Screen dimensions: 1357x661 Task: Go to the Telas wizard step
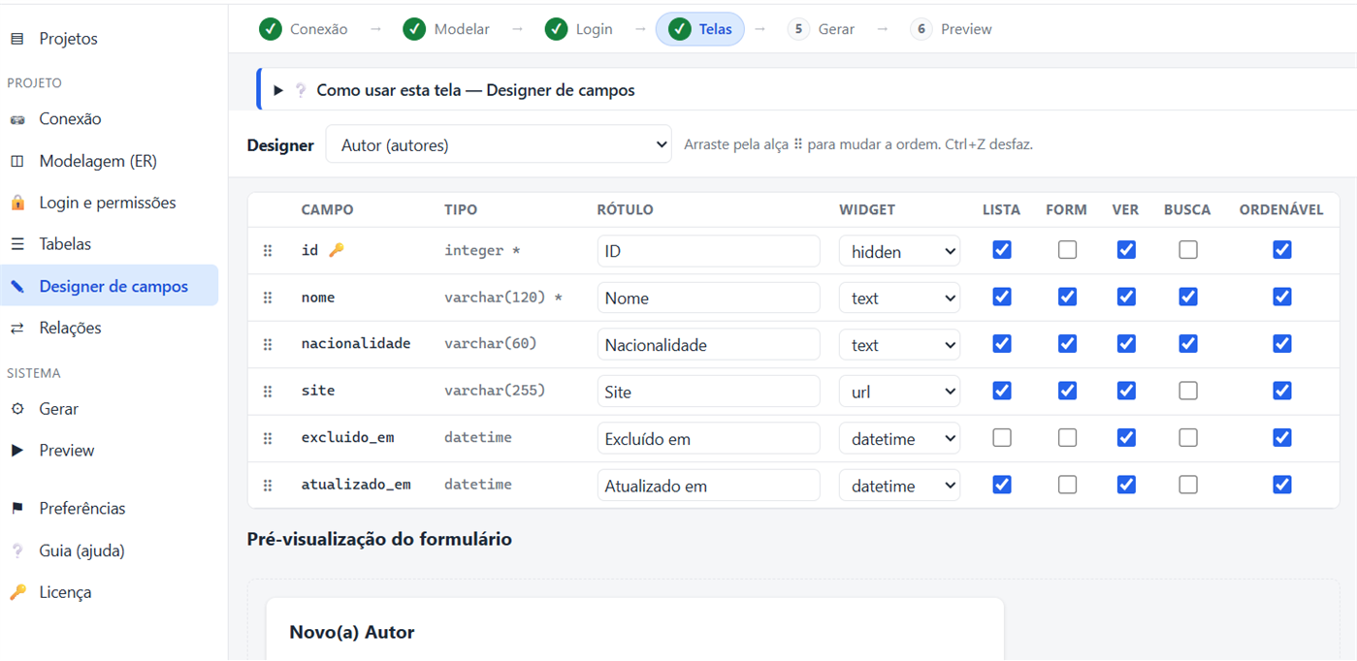click(700, 29)
